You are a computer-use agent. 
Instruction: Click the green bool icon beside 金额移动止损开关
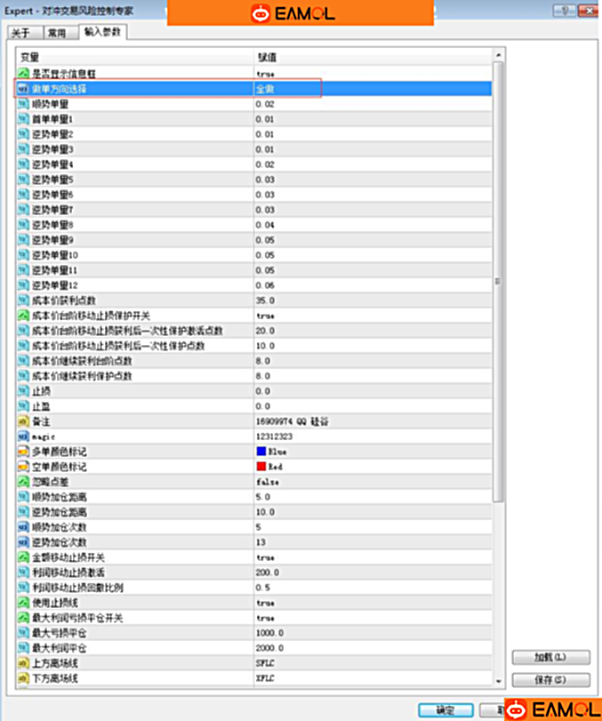tap(23, 557)
